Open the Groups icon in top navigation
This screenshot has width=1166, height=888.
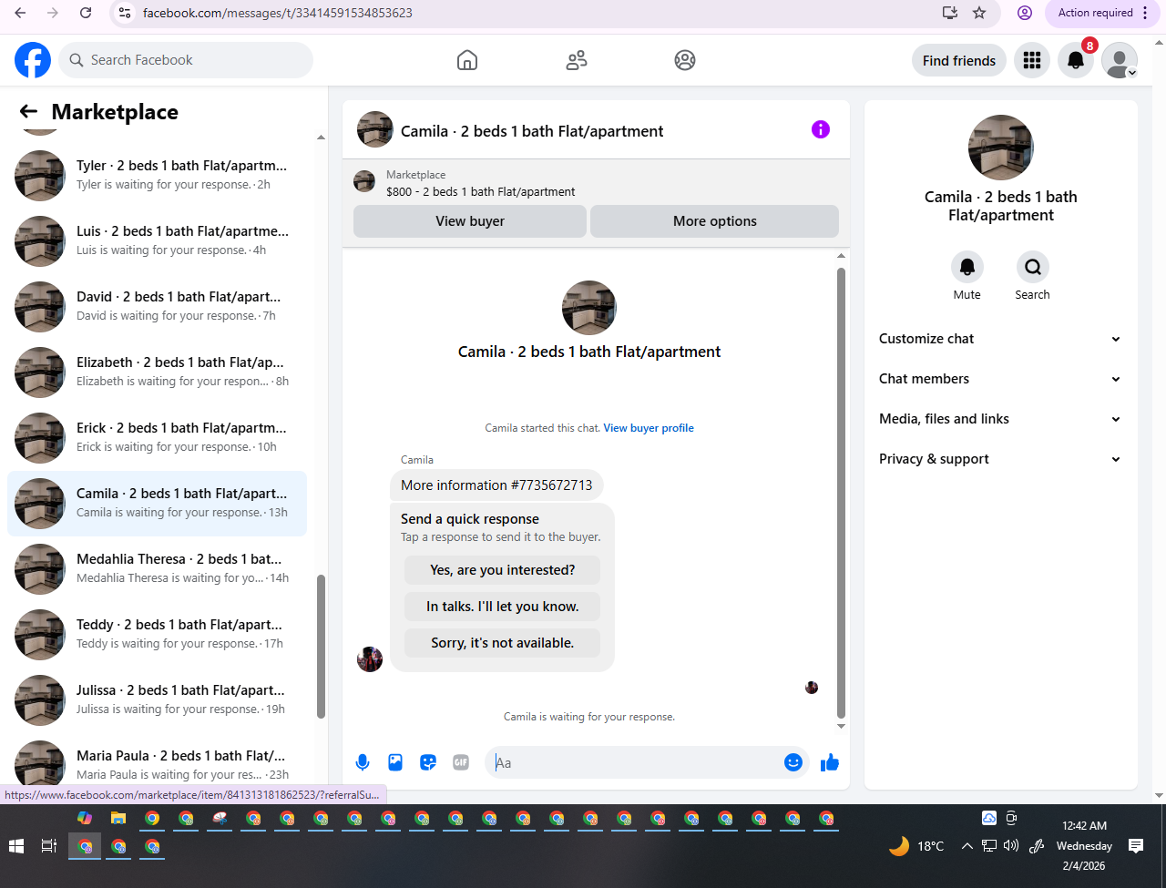pos(685,60)
